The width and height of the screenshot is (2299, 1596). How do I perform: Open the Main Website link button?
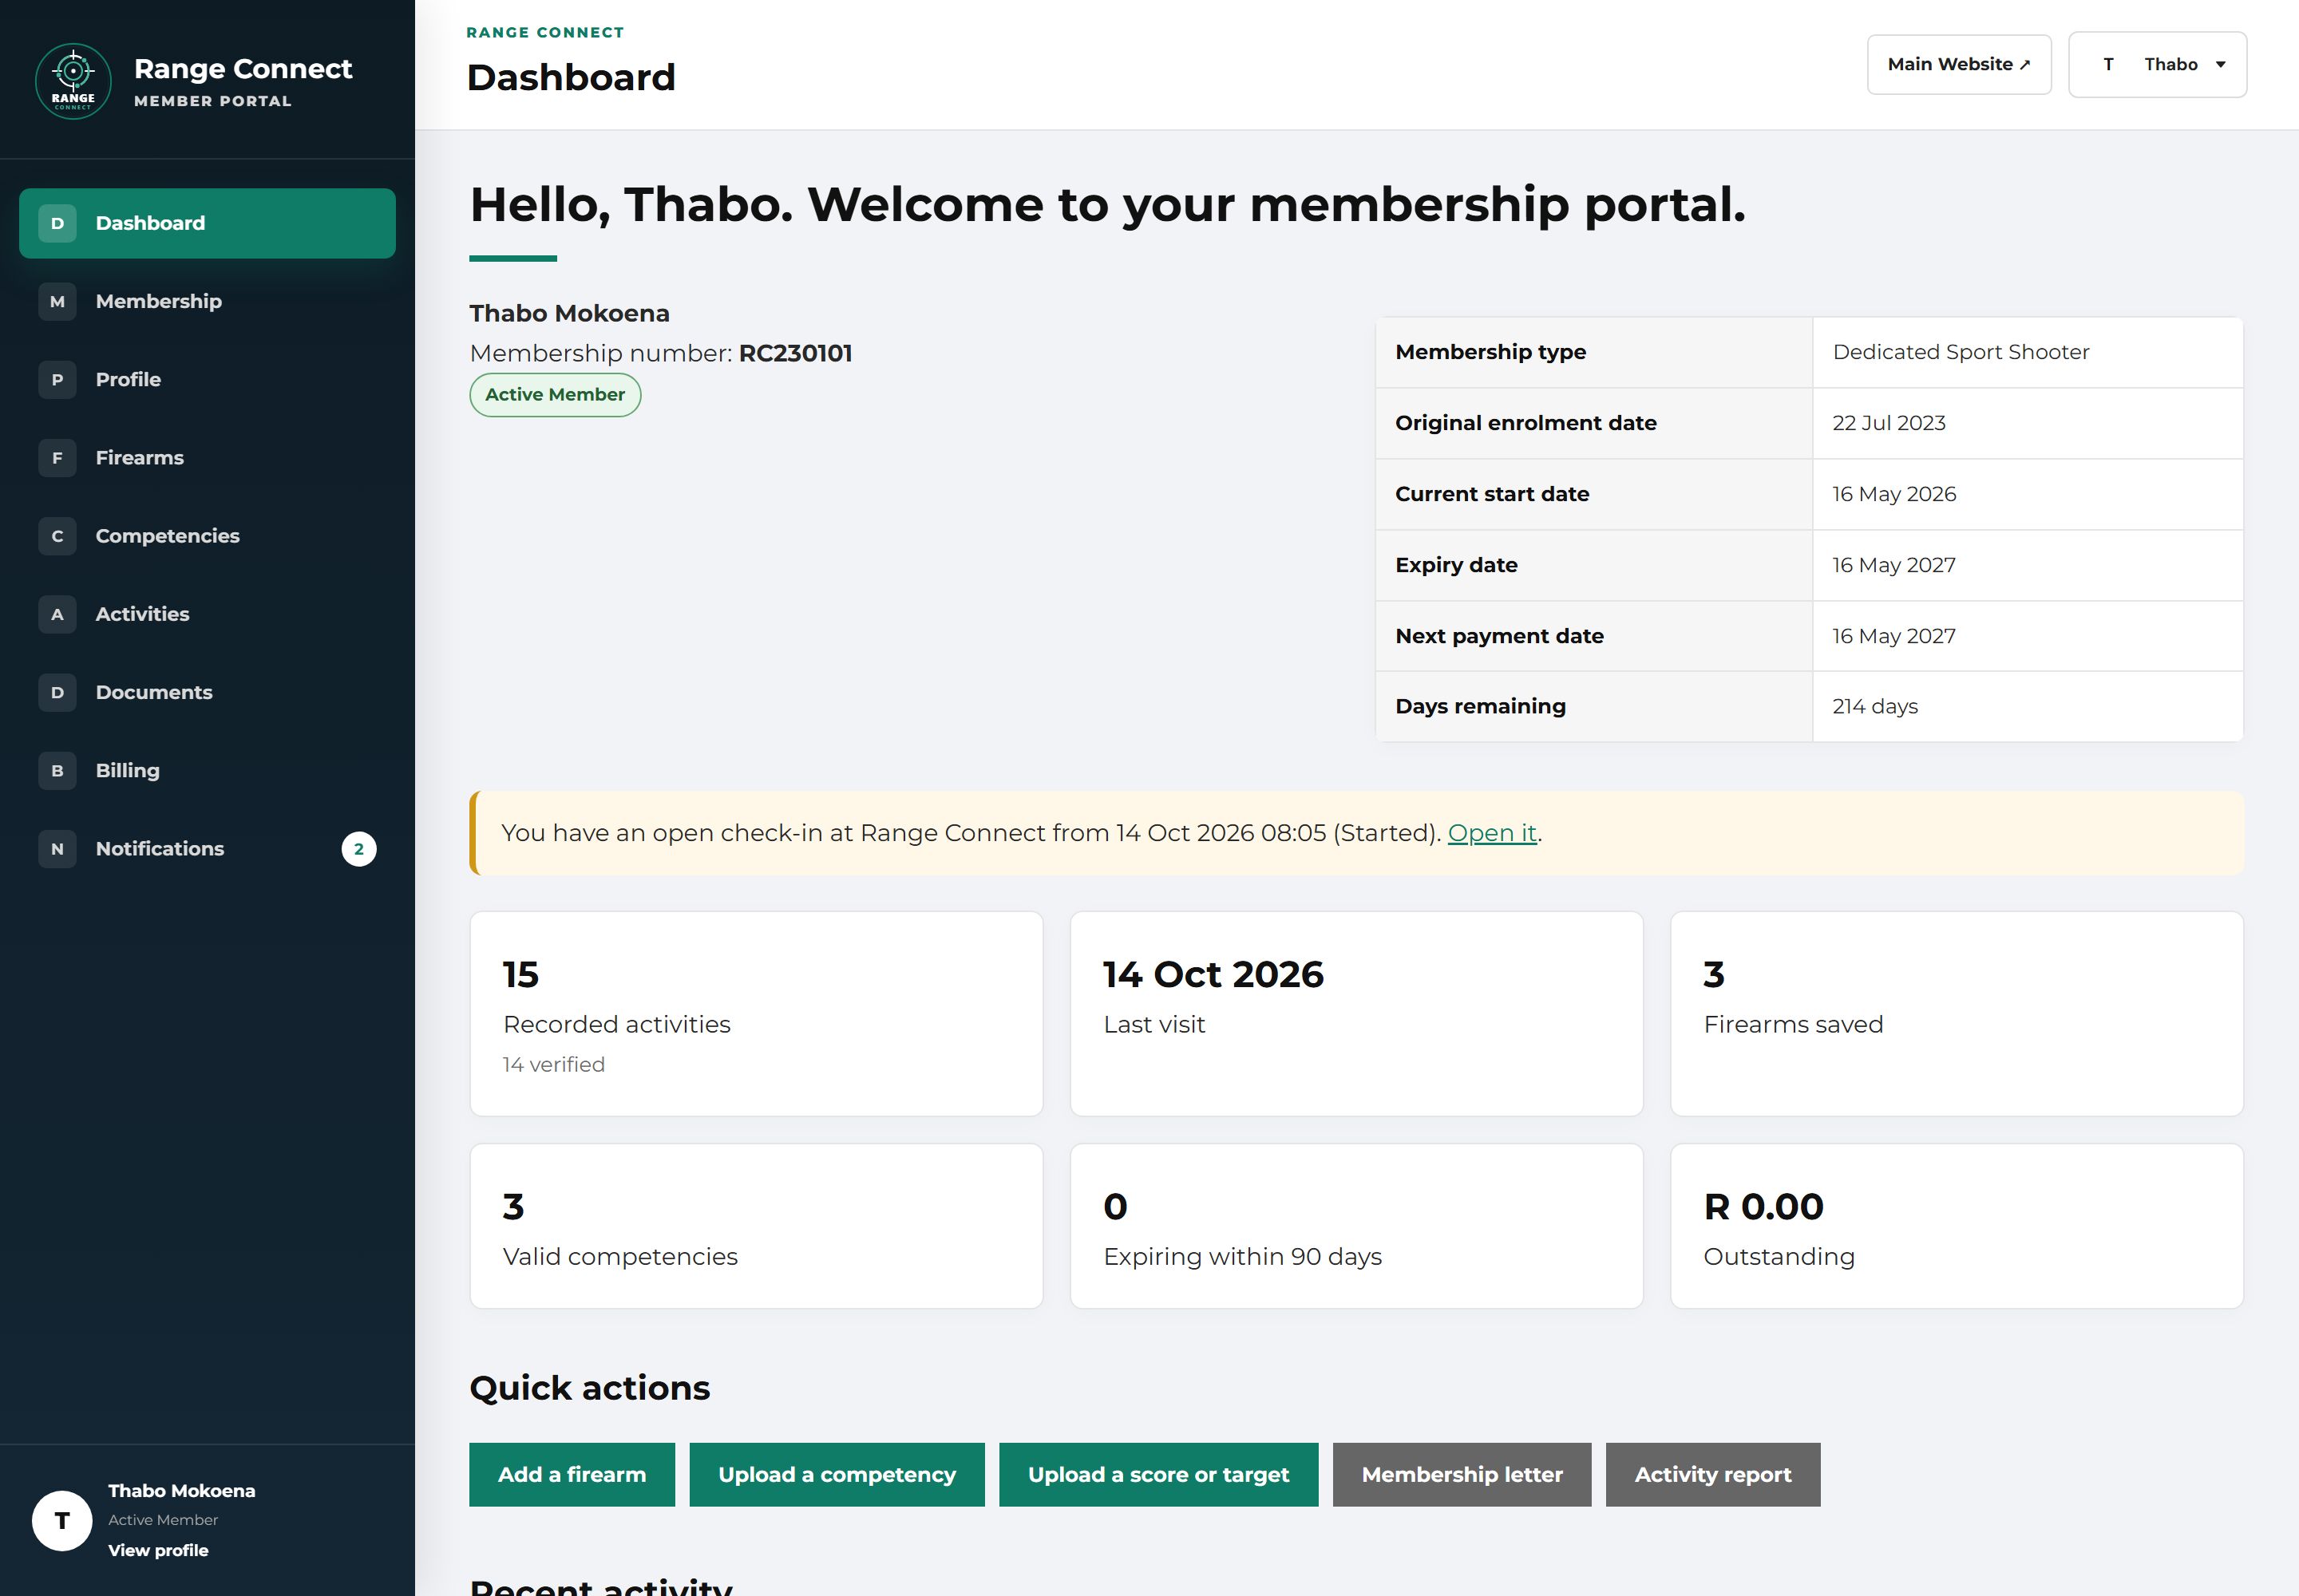[1958, 64]
